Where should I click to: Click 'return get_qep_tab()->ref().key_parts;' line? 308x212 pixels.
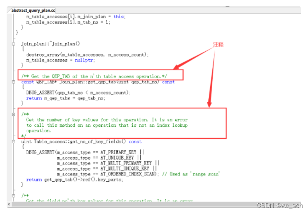click(75, 180)
